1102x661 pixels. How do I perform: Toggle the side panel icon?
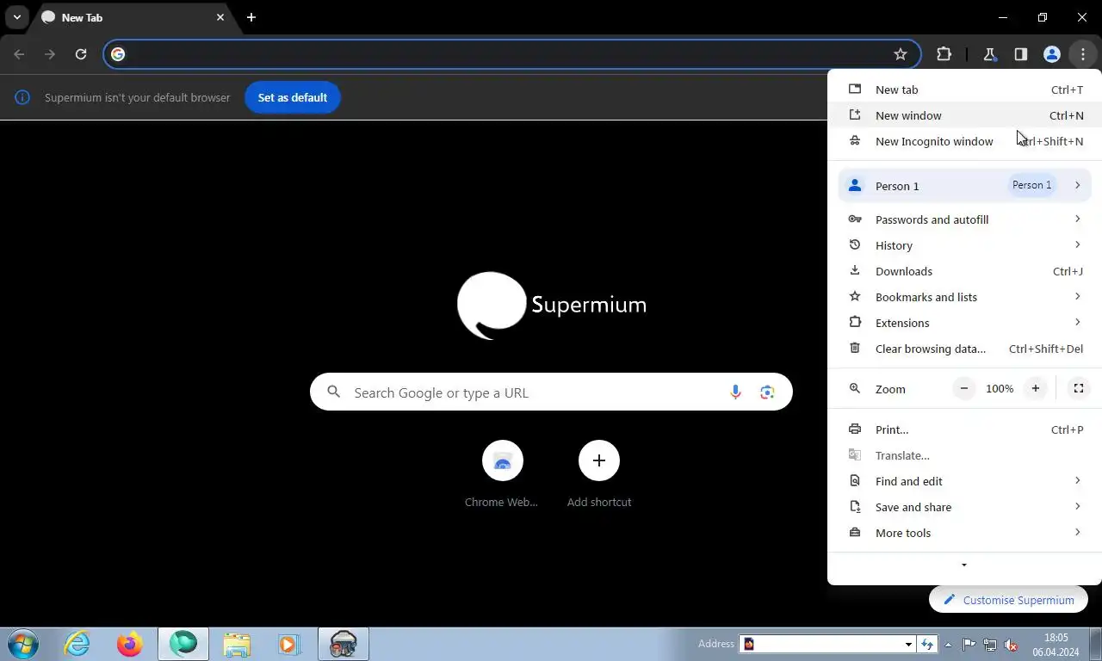point(1020,54)
